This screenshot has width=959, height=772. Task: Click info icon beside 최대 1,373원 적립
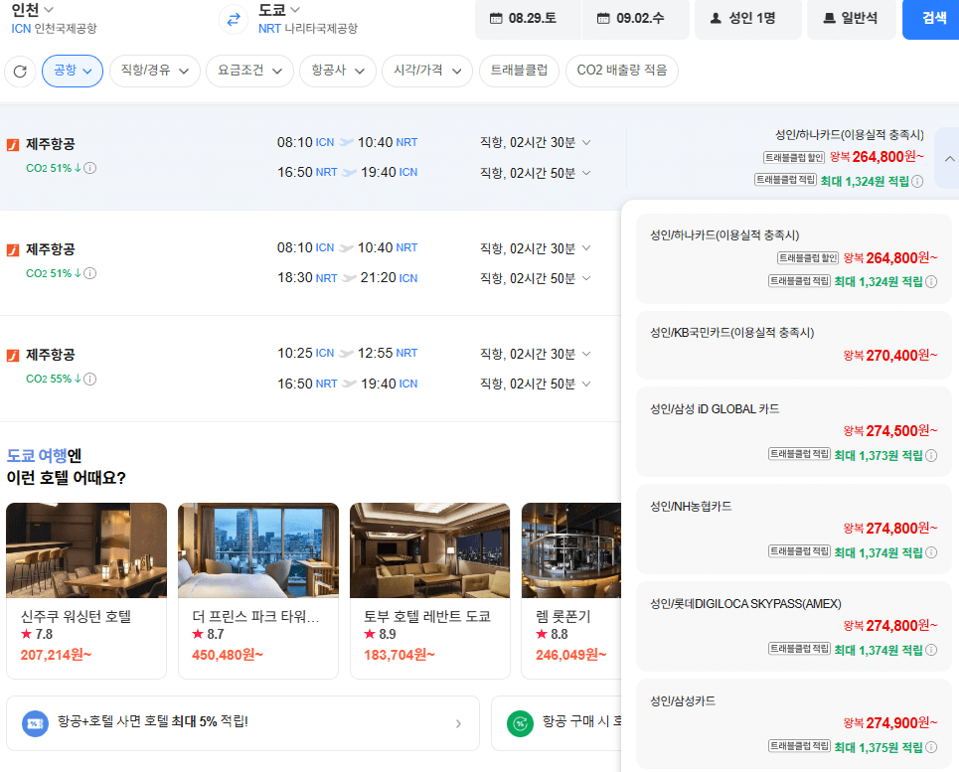[931, 455]
